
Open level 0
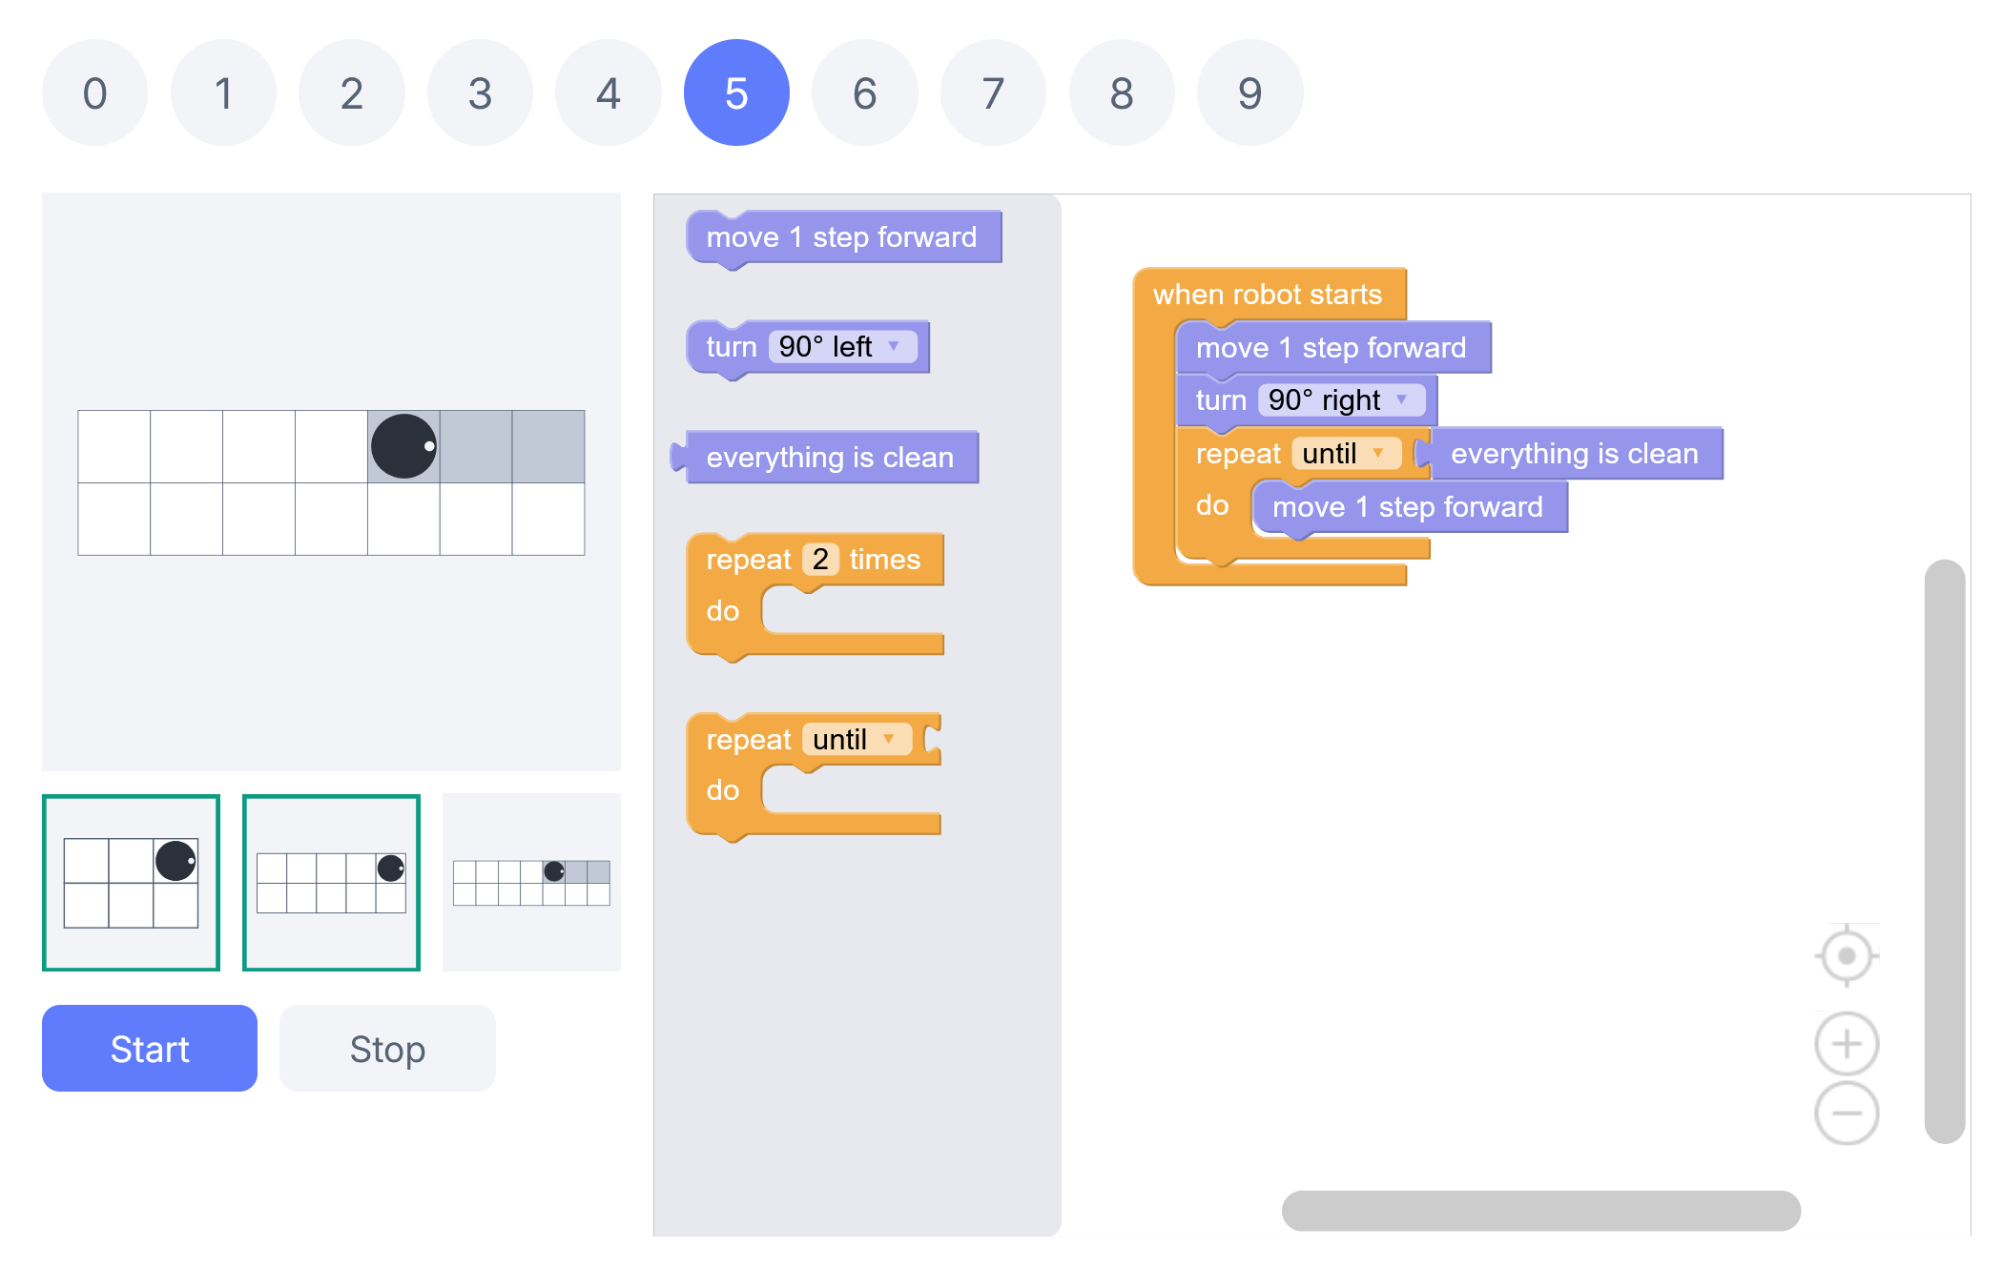click(94, 92)
